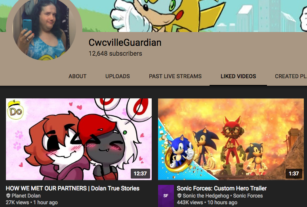Select the Liked Videos tab
This screenshot has width=307, height=207.
click(238, 76)
